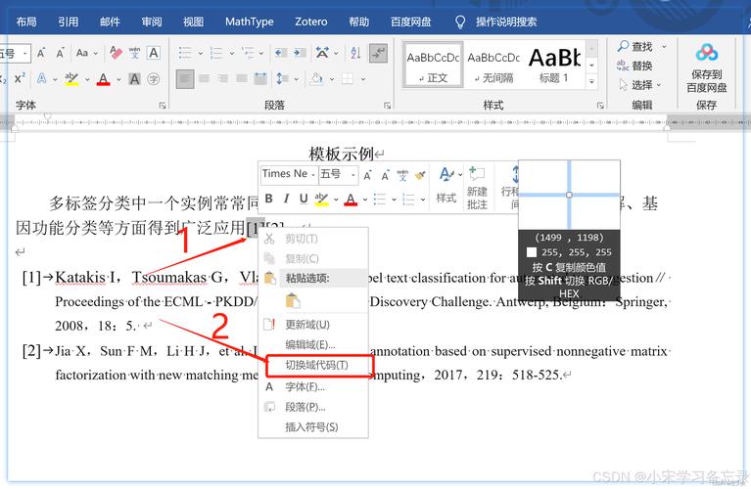Grow font using the mini toolbar icon

(x=367, y=176)
